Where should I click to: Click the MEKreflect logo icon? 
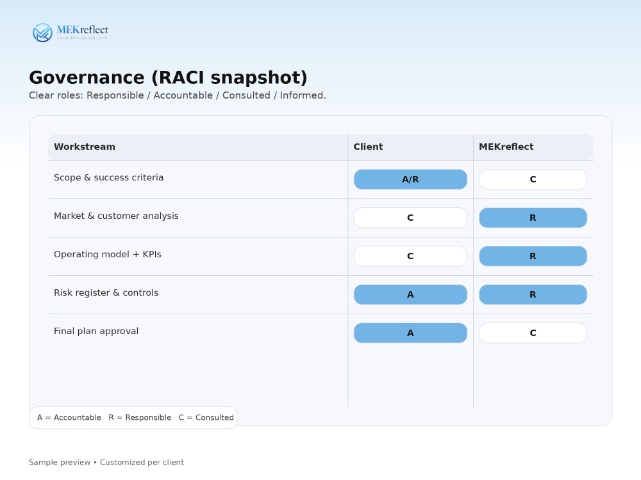pyautogui.click(x=42, y=33)
